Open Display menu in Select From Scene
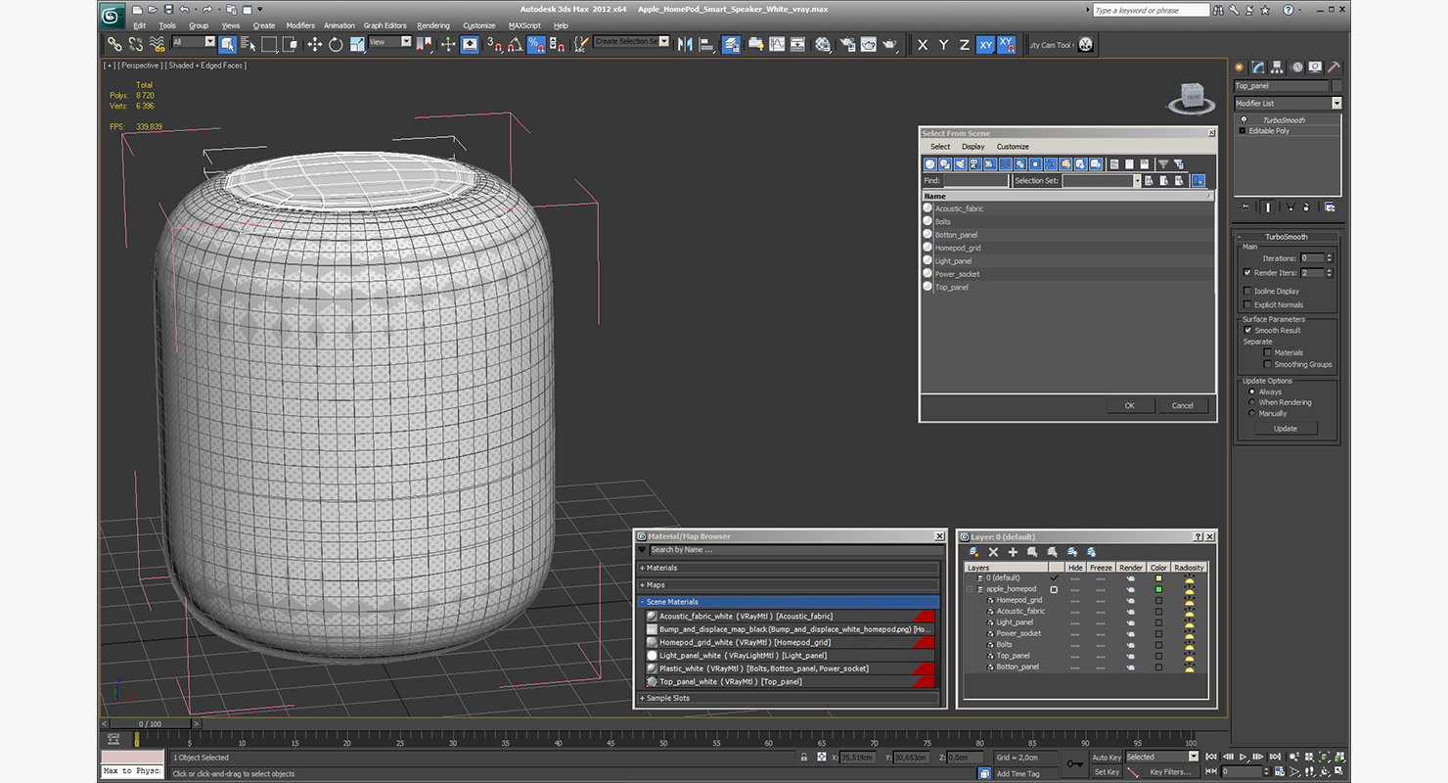Screen dimensions: 1448x783 [973, 147]
